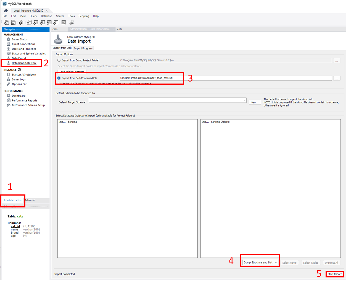Screen dimensions: 346x286
Task: Open Status and System Variables
Action: coord(29,53)
